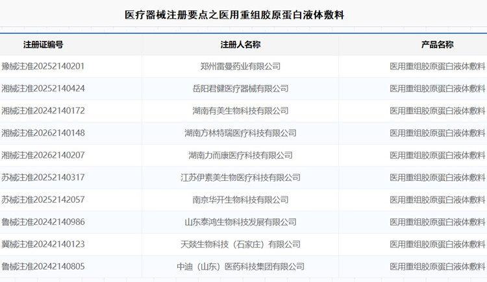Click the 注册证编号 column header
487x282 pixels.
tap(43, 45)
